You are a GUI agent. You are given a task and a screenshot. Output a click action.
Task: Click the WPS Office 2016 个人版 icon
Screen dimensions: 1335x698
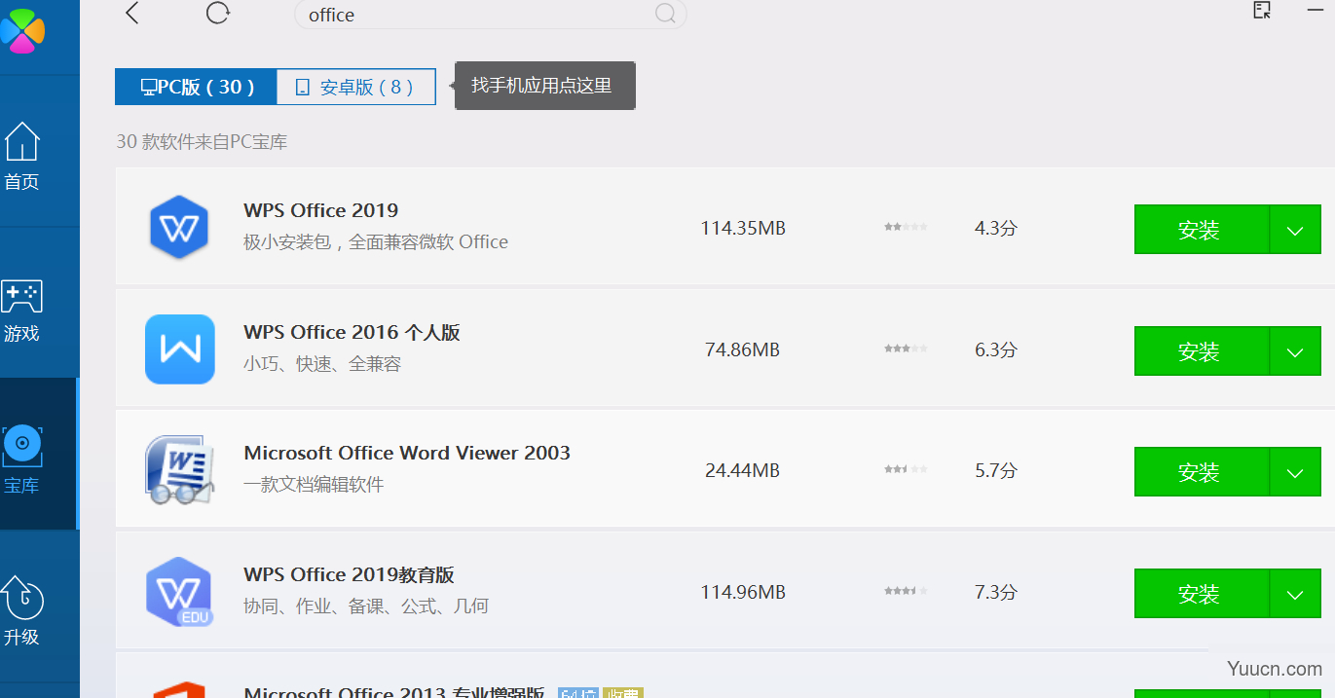pos(179,349)
